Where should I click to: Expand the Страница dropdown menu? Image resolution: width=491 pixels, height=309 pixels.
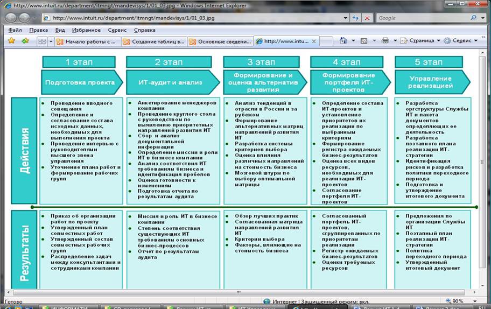[421, 41]
